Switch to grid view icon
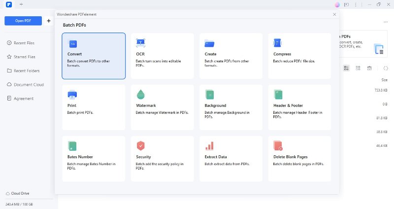Viewport: 394px width, 209px height. (x=358, y=68)
